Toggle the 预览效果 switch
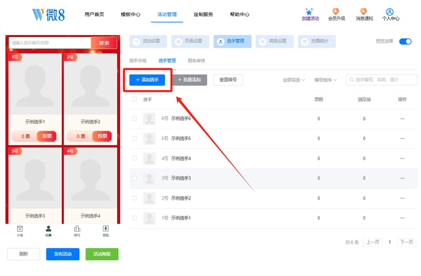Screen dimensions: 421x276 coord(405,41)
